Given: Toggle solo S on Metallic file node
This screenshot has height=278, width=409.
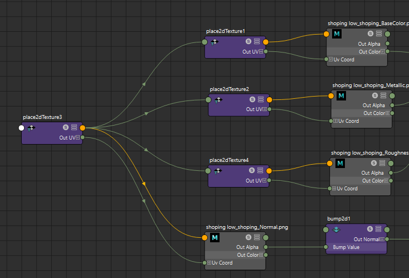Looking at the screenshot, I should (x=375, y=95).
